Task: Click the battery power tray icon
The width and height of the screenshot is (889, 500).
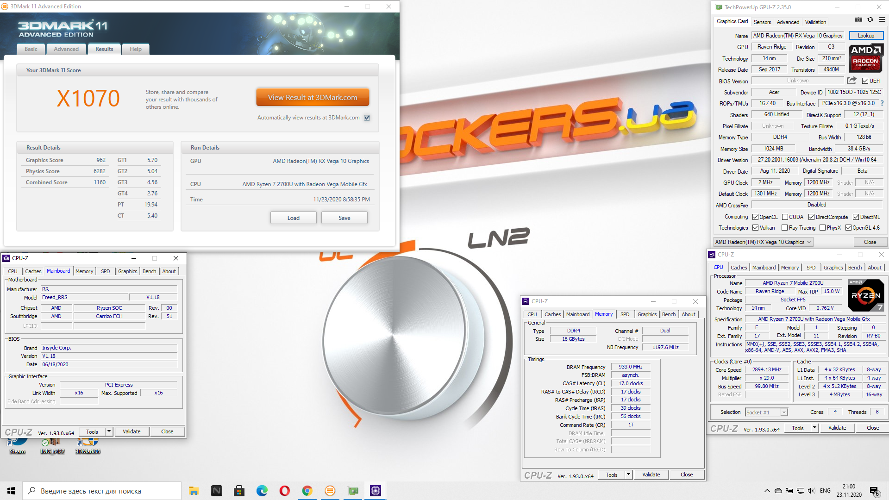Action: coord(789,491)
